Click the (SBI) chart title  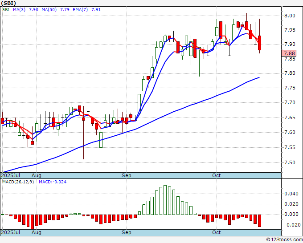click(8, 3)
